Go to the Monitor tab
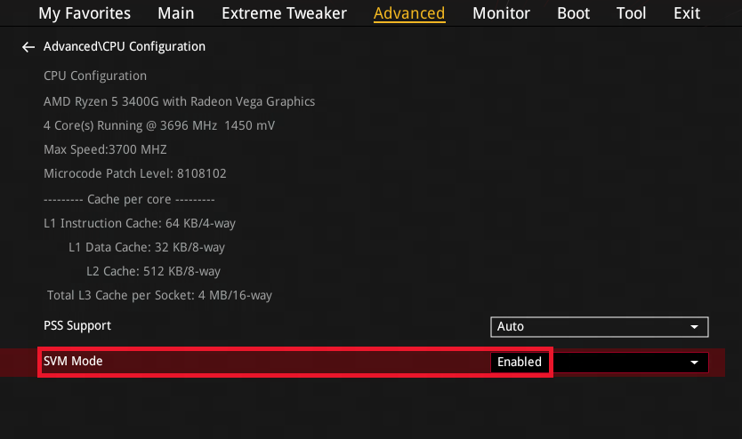This screenshot has width=742, height=439. click(501, 13)
